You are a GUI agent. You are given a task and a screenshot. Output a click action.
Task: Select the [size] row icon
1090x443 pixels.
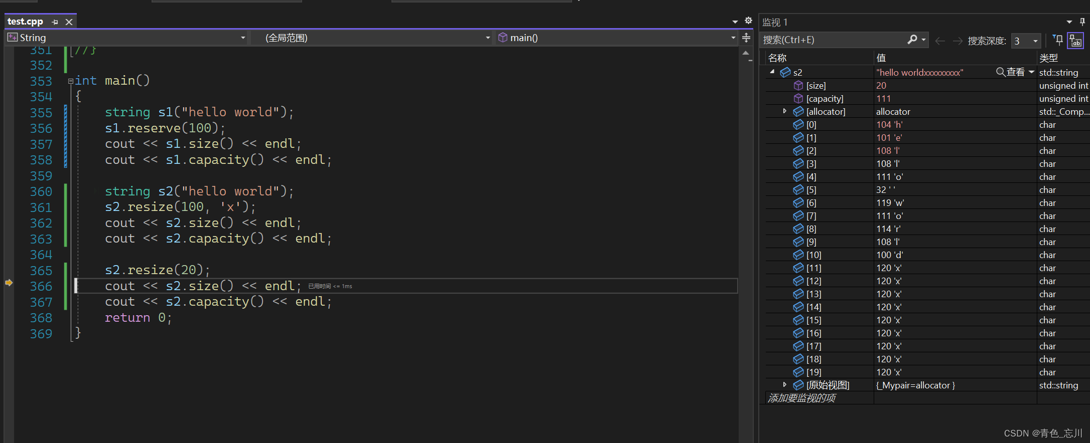[798, 86]
